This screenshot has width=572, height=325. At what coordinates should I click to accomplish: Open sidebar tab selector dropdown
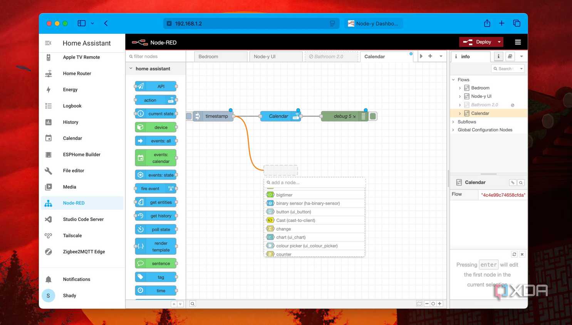click(522, 57)
